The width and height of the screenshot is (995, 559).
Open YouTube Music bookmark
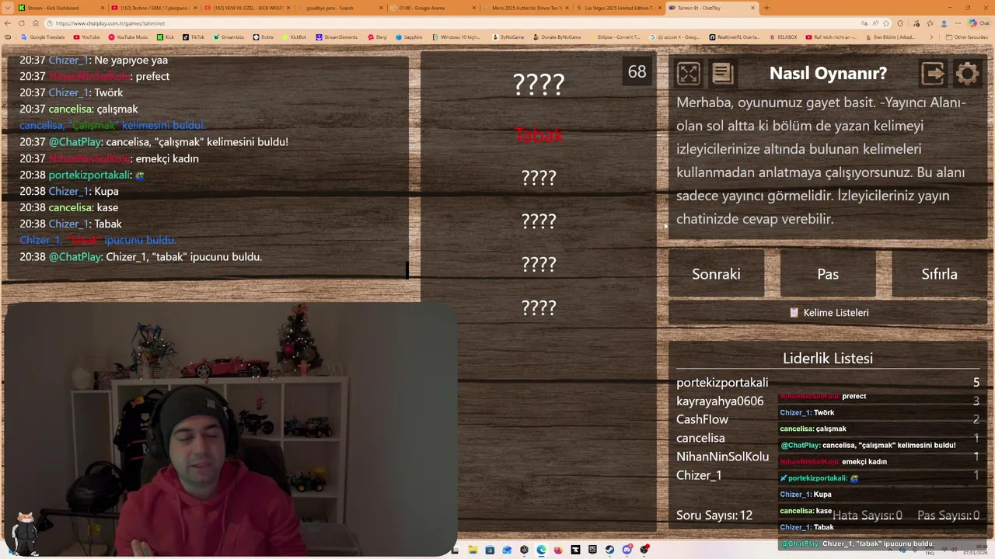(128, 37)
